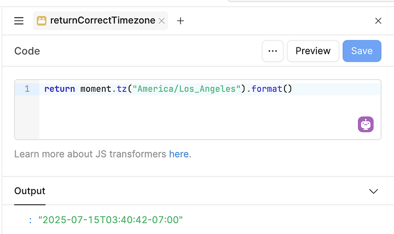Save the transformer code
This screenshot has width=394, height=234.
click(x=361, y=51)
